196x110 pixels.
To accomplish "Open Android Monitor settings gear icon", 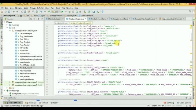I will click(x=187, y=98).
